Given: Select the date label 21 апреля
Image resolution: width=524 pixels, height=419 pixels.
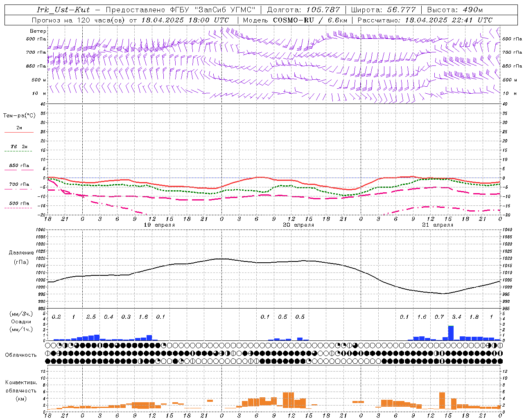Looking at the screenshot, I should (438, 225).
